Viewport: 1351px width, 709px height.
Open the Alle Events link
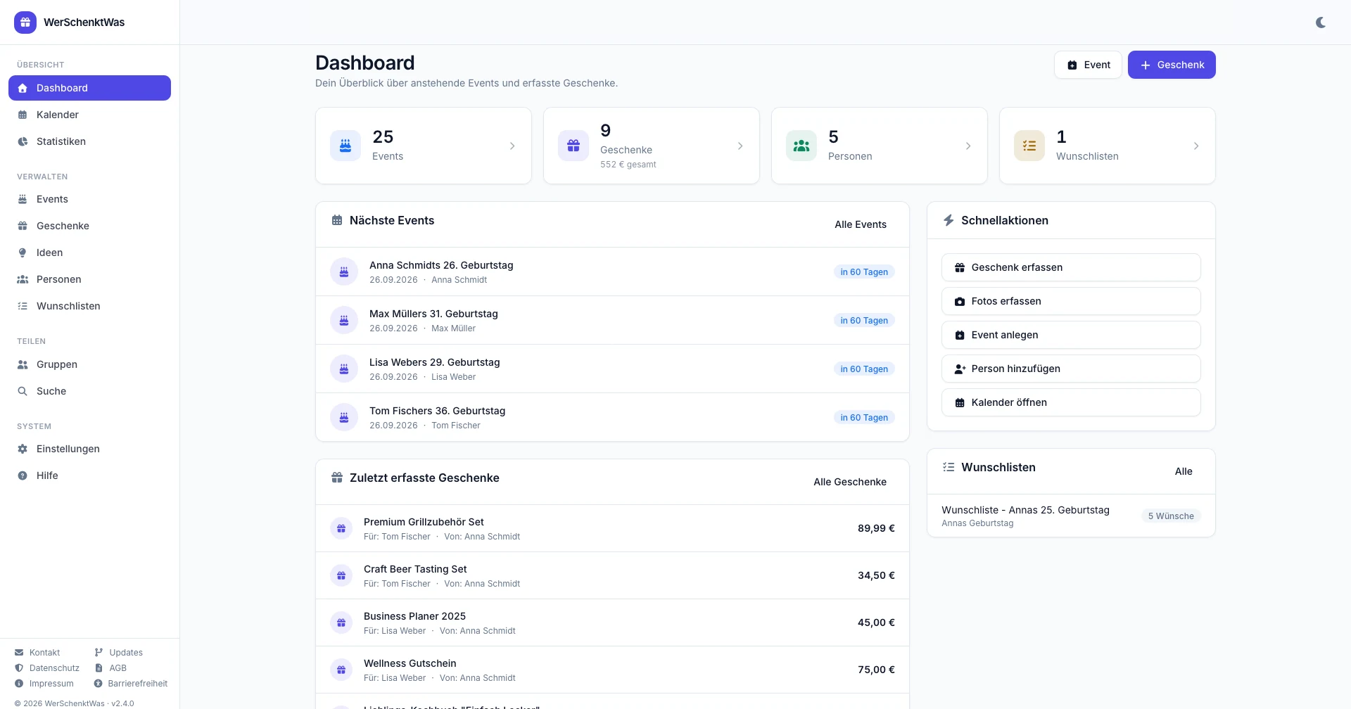(861, 224)
